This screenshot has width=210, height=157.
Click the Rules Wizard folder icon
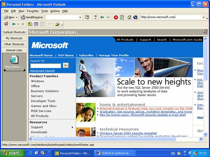[x=57, y=24]
